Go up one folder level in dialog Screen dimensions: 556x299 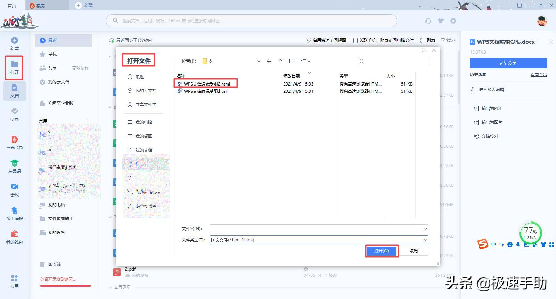point(280,61)
